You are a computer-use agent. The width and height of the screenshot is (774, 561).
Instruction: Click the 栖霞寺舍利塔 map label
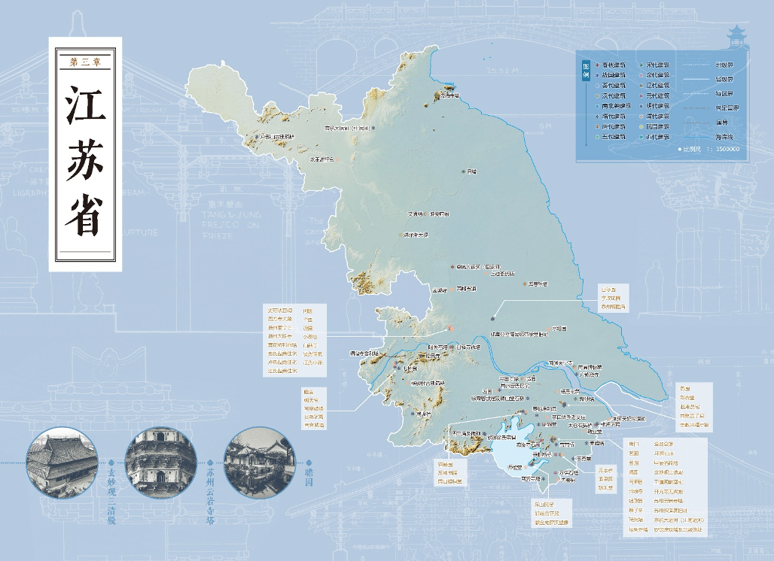click(364, 353)
